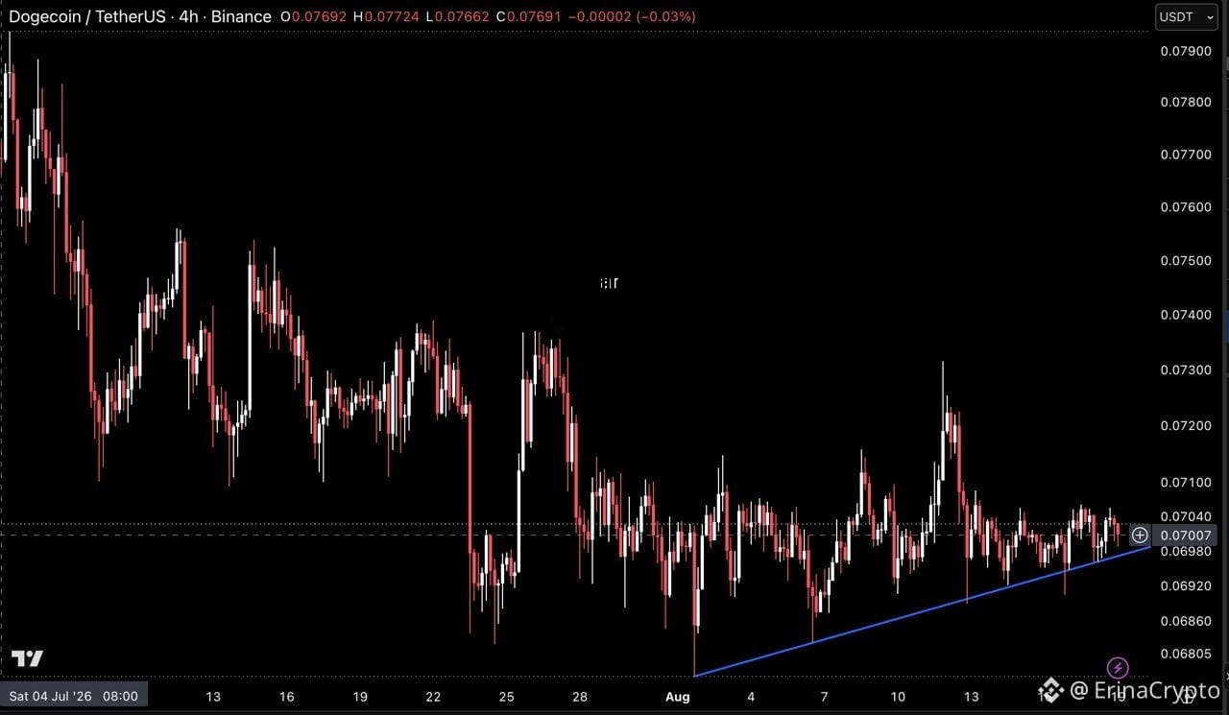Viewport: 1229px width, 715px height.
Task: Click the open value O0.07692
Action: click(x=314, y=16)
